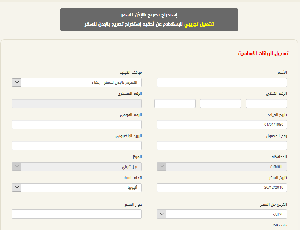Screen dimensions: 300x230
Task: Open the الغرض من السفر dropdown arrow
Action: 162,214
